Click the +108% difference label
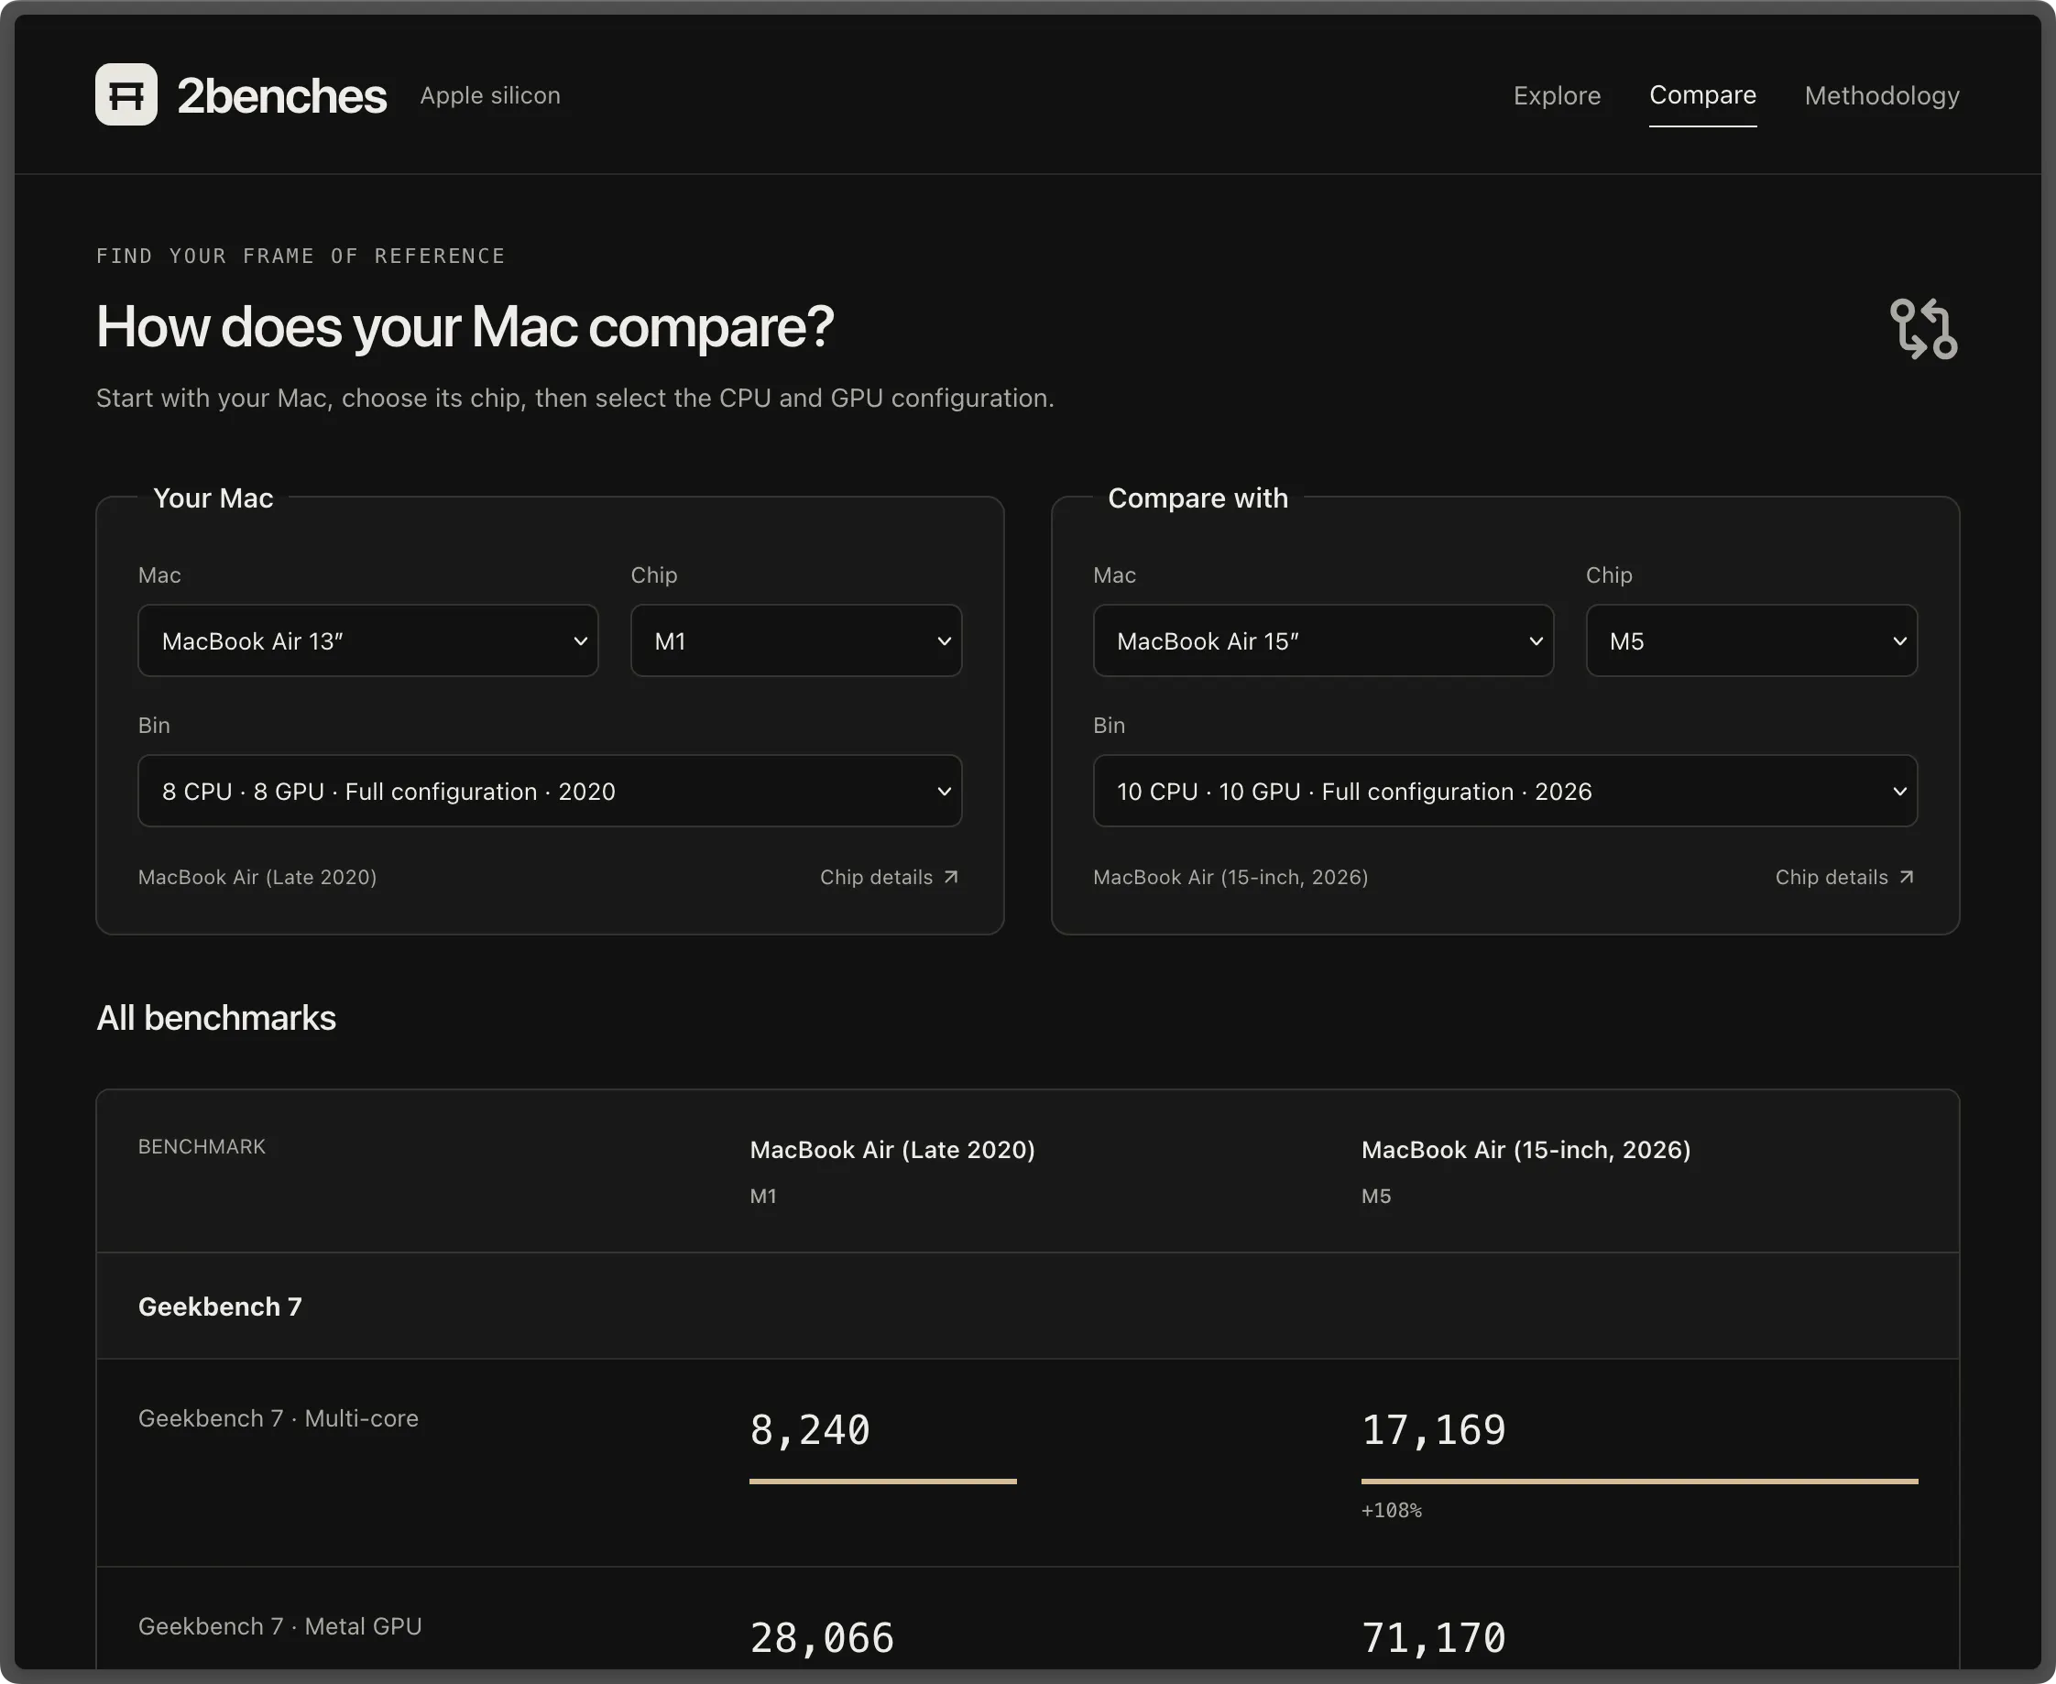 point(1392,1510)
